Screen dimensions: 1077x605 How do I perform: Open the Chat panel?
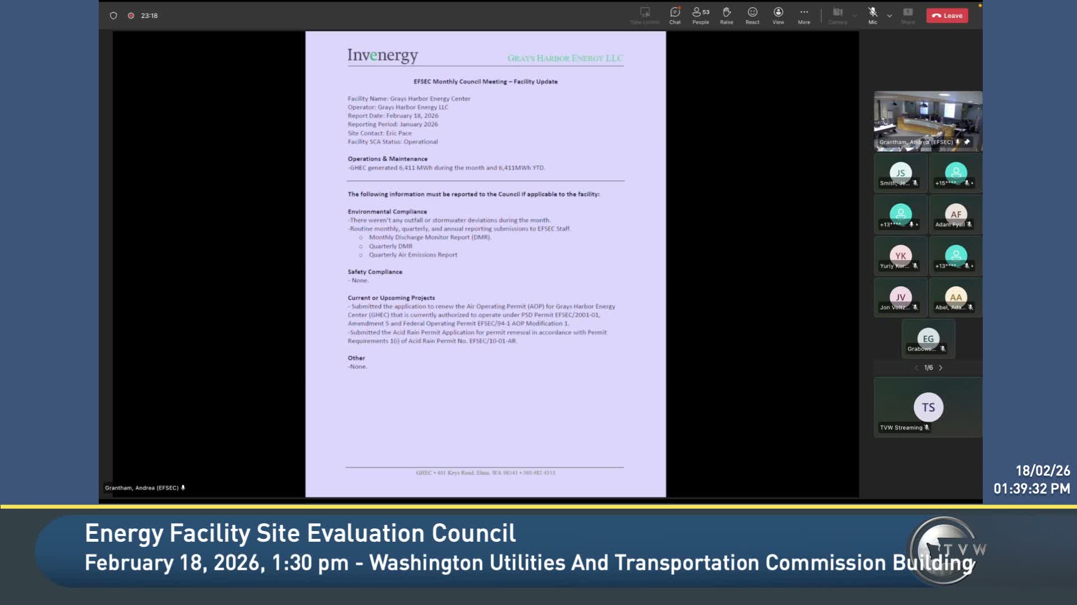pos(675,15)
